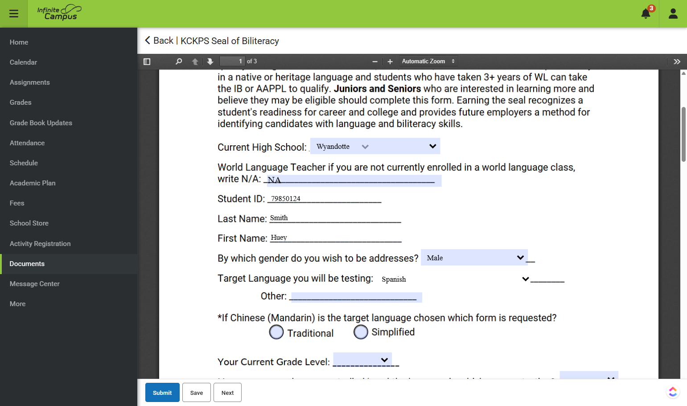Click the Infinite Campus logo

(x=59, y=13)
